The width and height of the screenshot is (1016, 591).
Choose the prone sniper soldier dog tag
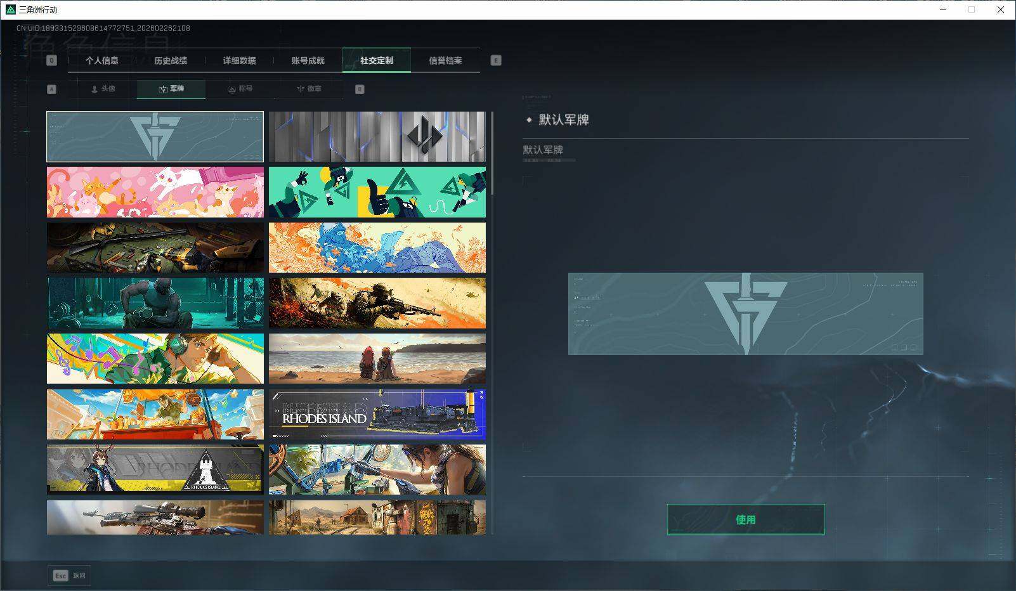click(x=377, y=303)
